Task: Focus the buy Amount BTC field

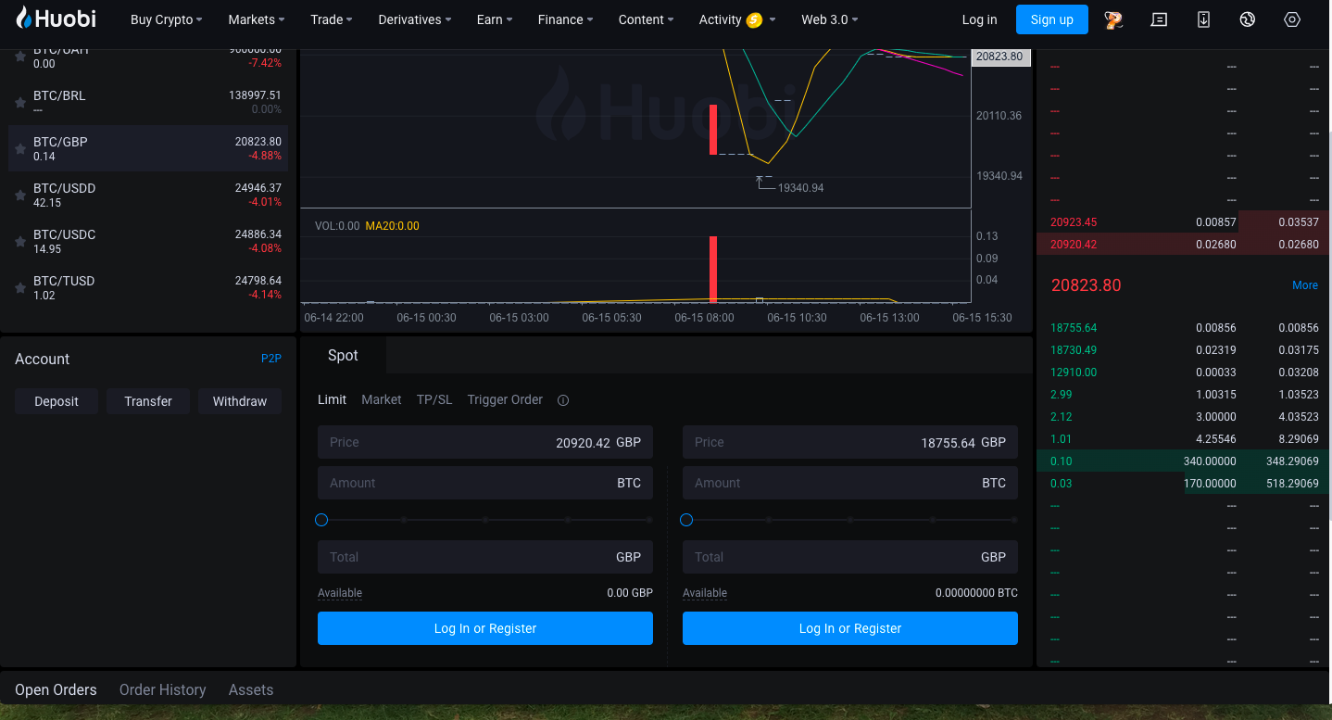Action: (x=485, y=483)
